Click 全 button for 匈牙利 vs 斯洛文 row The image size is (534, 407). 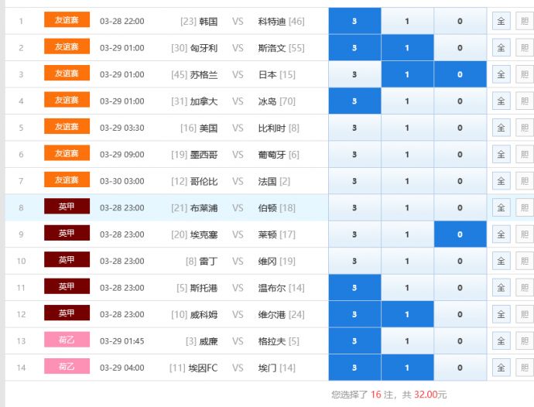click(500, 48)
